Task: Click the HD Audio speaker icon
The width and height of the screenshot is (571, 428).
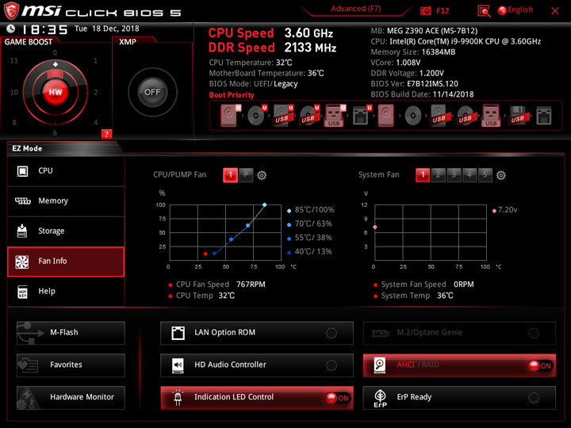Action: point(178,365)
